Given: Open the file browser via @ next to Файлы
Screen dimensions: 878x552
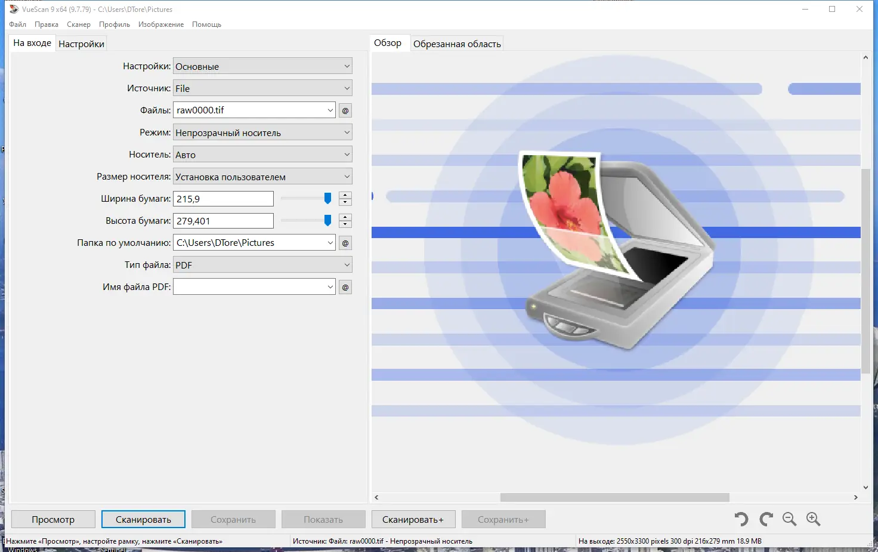Looking at the screenshot, I should pos(345,110).
